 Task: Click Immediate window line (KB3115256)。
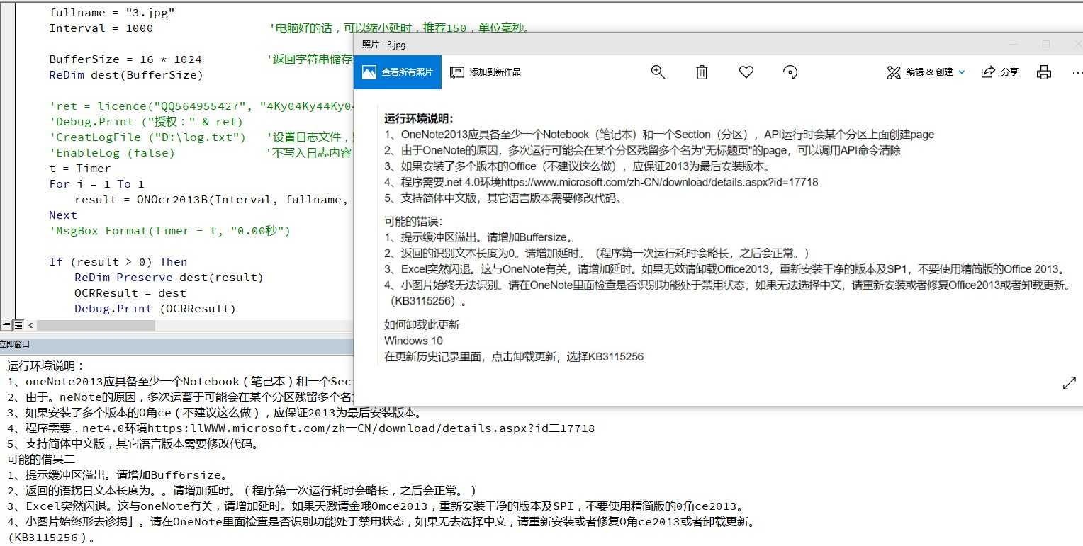(x=51, y=538)
